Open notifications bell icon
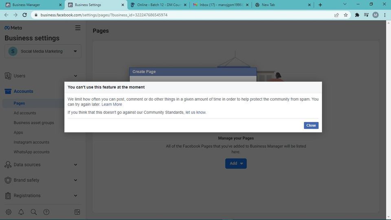This screenshot has width=391, height=220. tap(21, 212)
